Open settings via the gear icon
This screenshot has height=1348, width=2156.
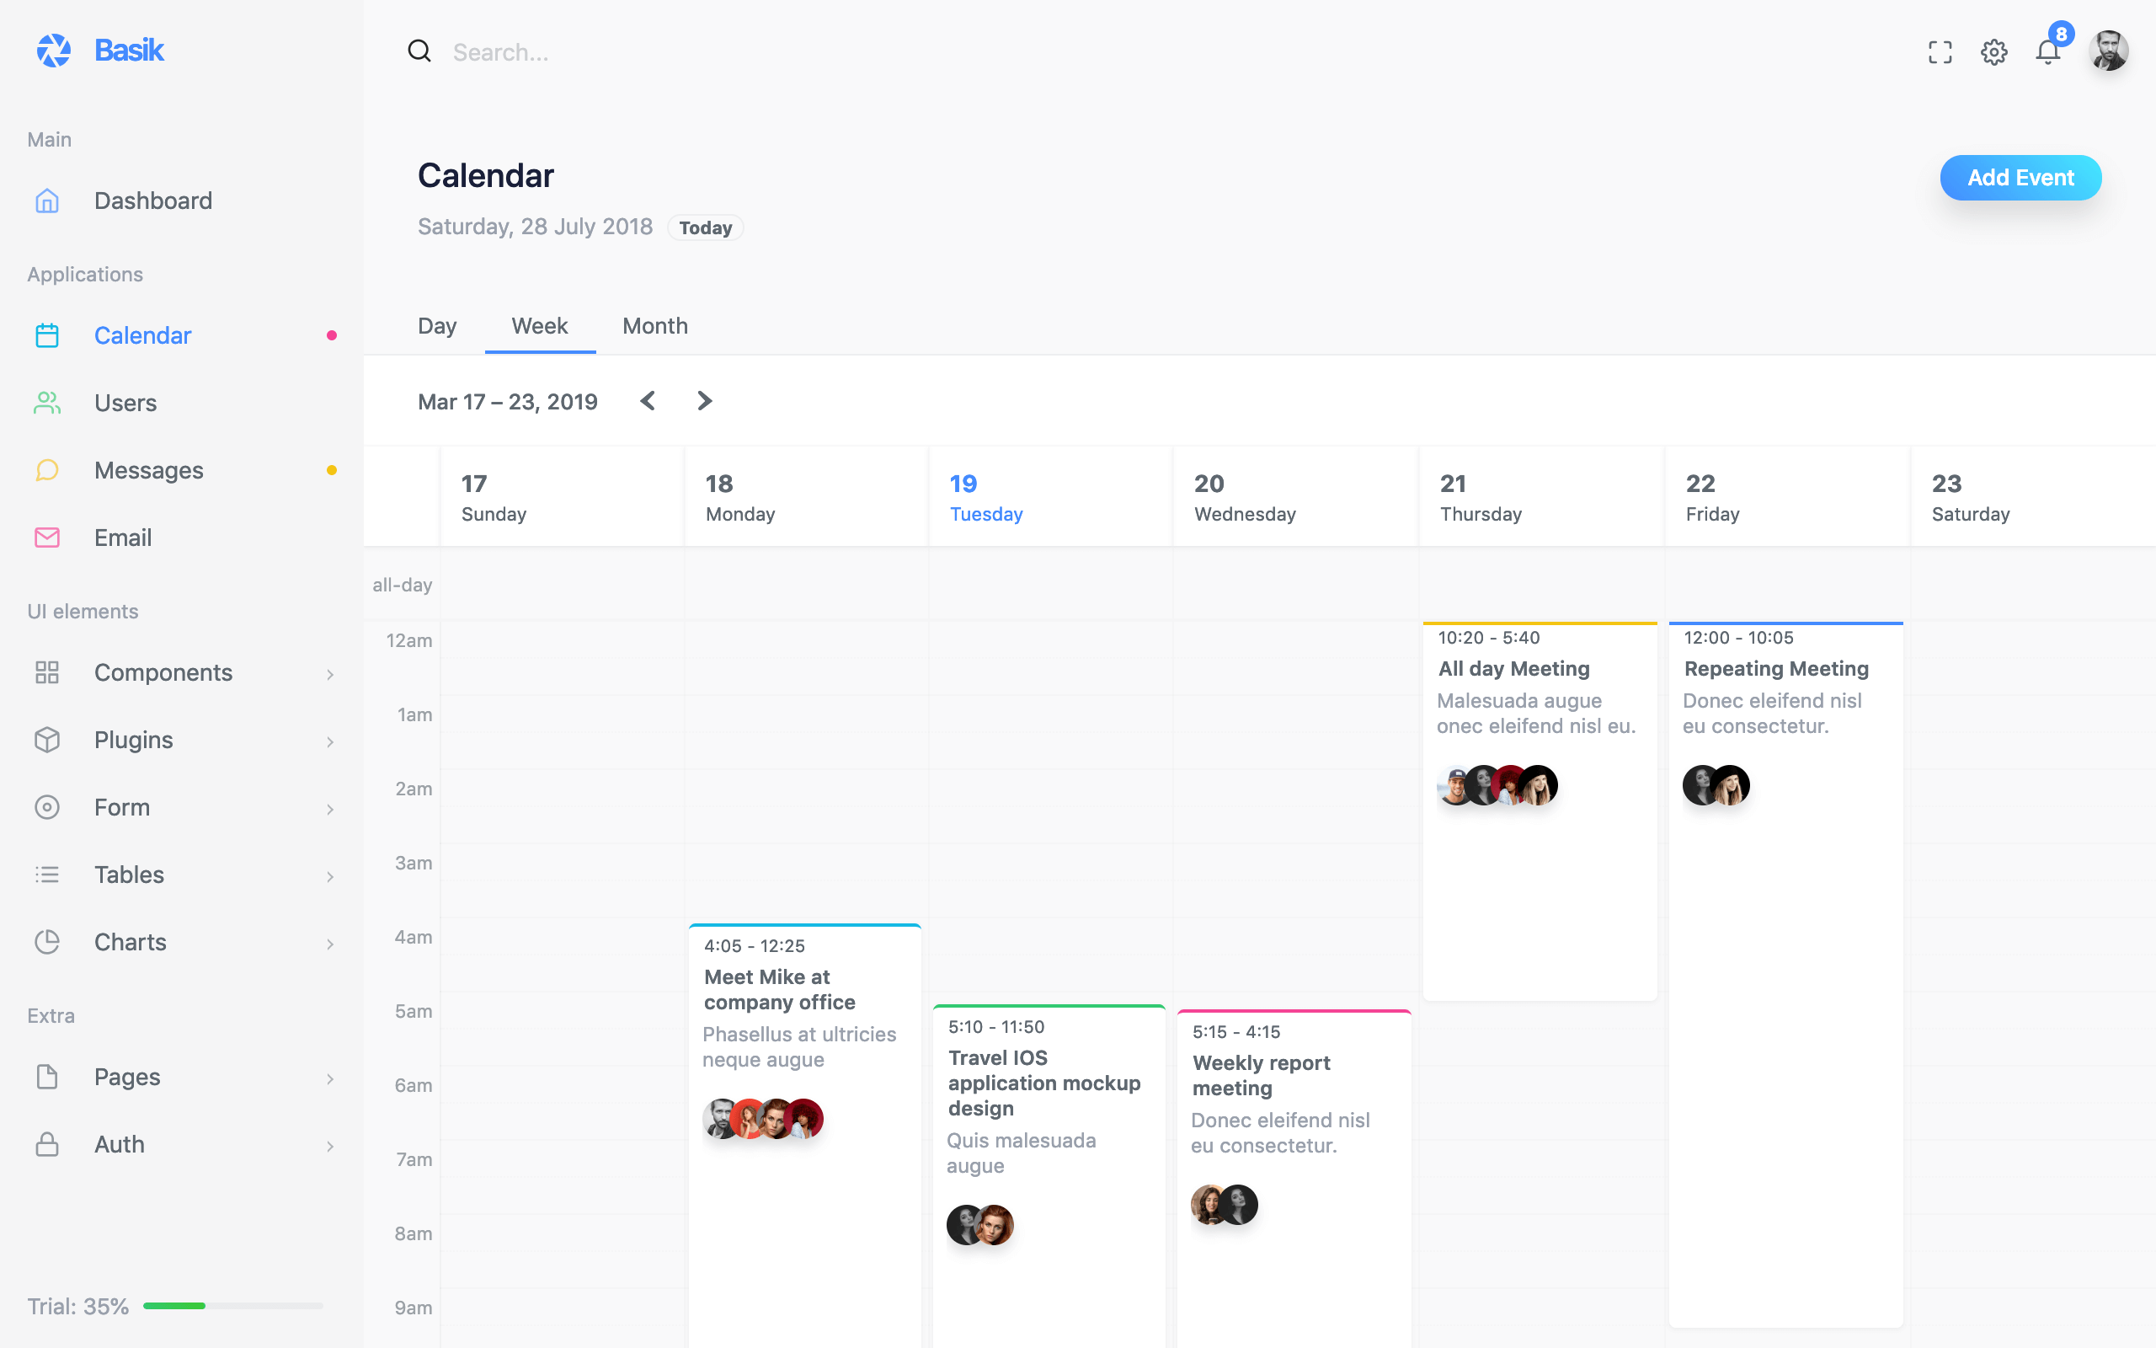click(1993, 51)
